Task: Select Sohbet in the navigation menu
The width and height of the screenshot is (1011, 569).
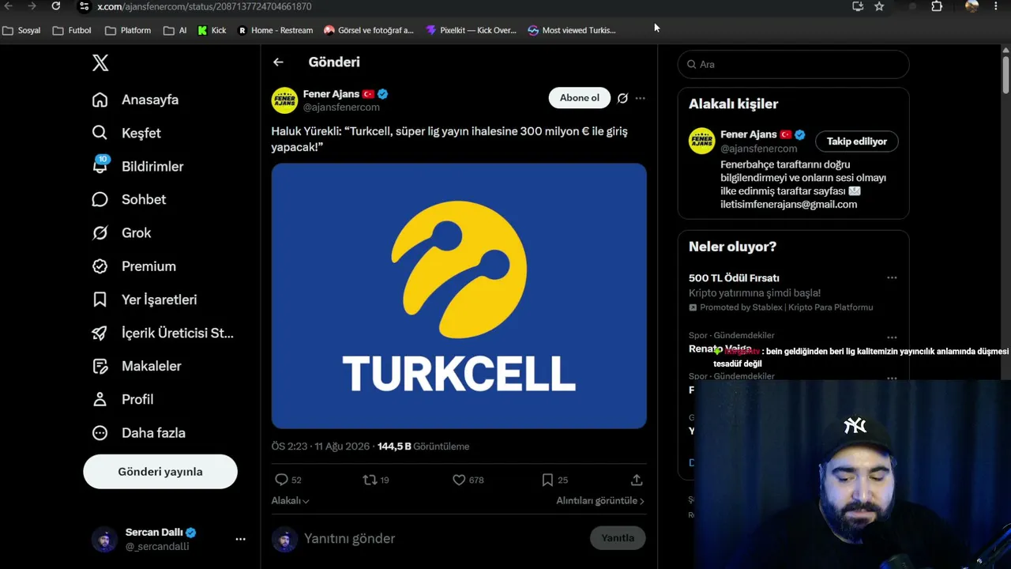Action: (x=144, y=199)
